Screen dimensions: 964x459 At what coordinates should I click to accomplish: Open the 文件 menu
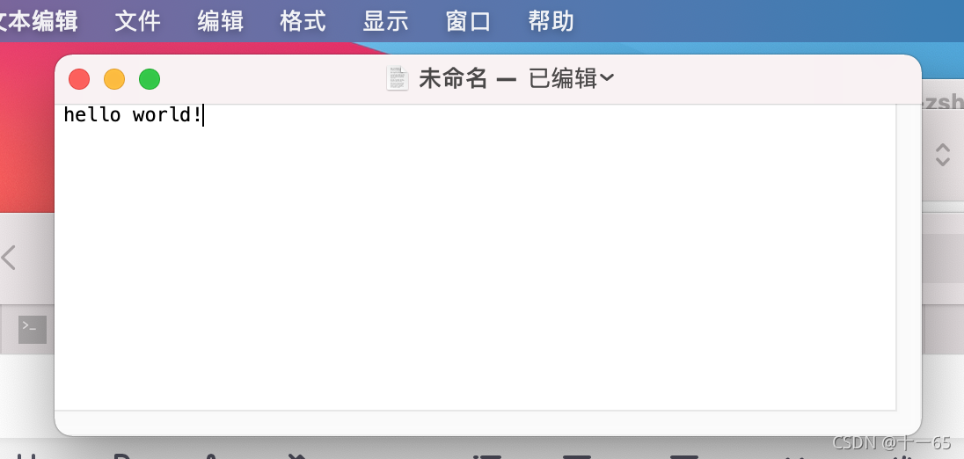click(138, 21)
